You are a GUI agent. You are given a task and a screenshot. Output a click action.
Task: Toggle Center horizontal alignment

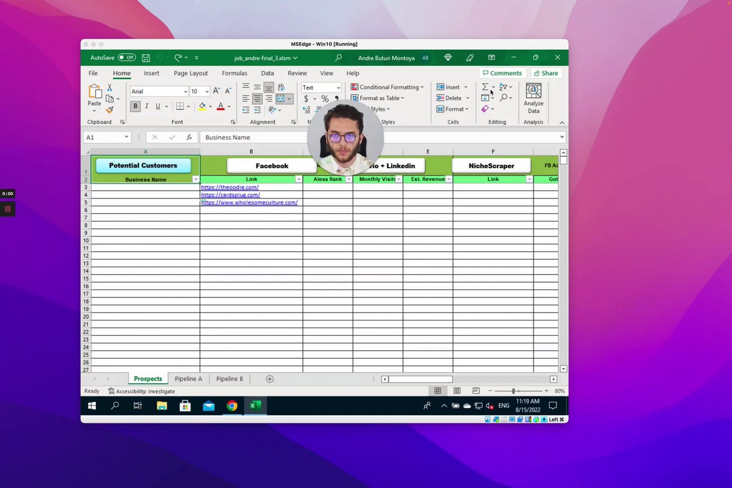[257, 99]
